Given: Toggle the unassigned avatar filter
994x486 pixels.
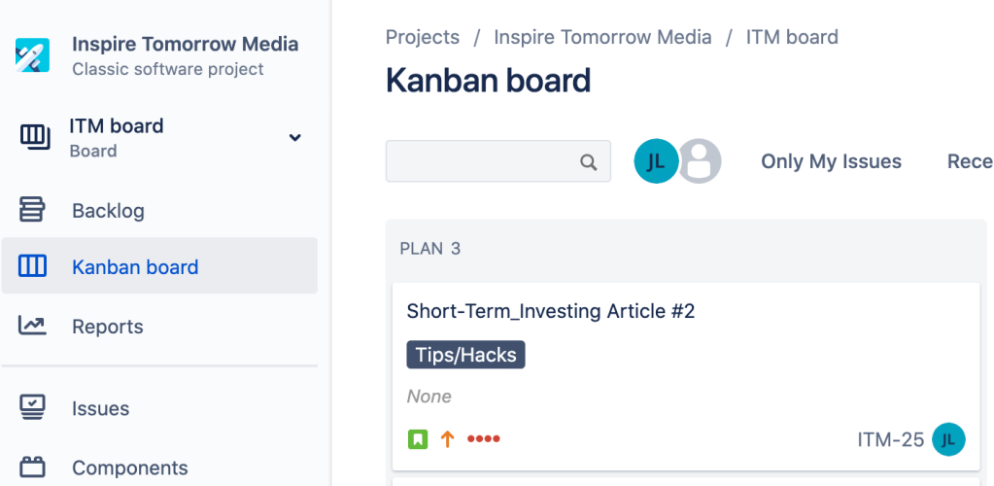Looking at the screenshot, I should pyautogui.click(x=700, y=161).
